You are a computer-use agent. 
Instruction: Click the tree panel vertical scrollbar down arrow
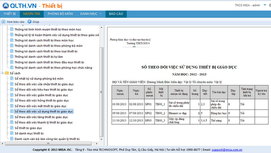pos(102,139)
